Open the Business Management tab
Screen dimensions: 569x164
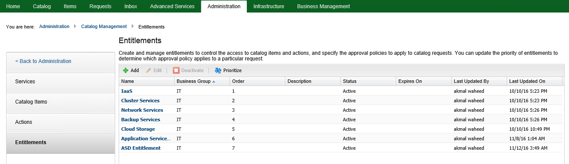point(323,6)
